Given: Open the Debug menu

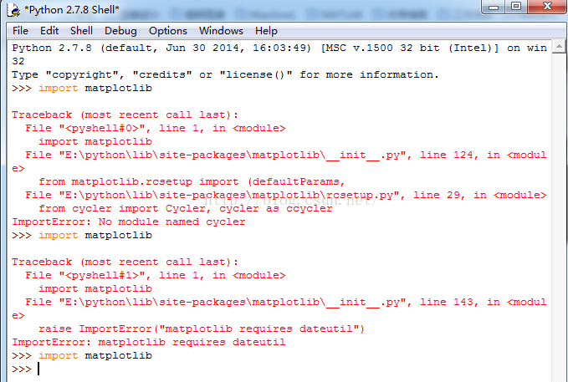Looking at the screenshot, I should point(120,31).
